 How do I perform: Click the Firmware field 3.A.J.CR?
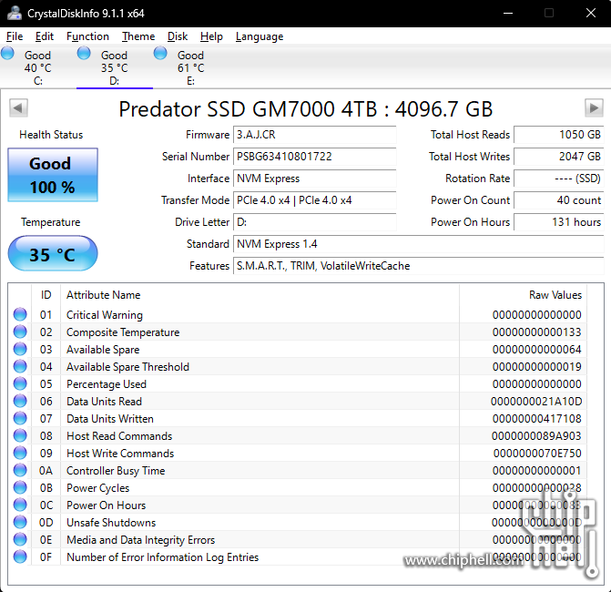[x=314, y=135]
